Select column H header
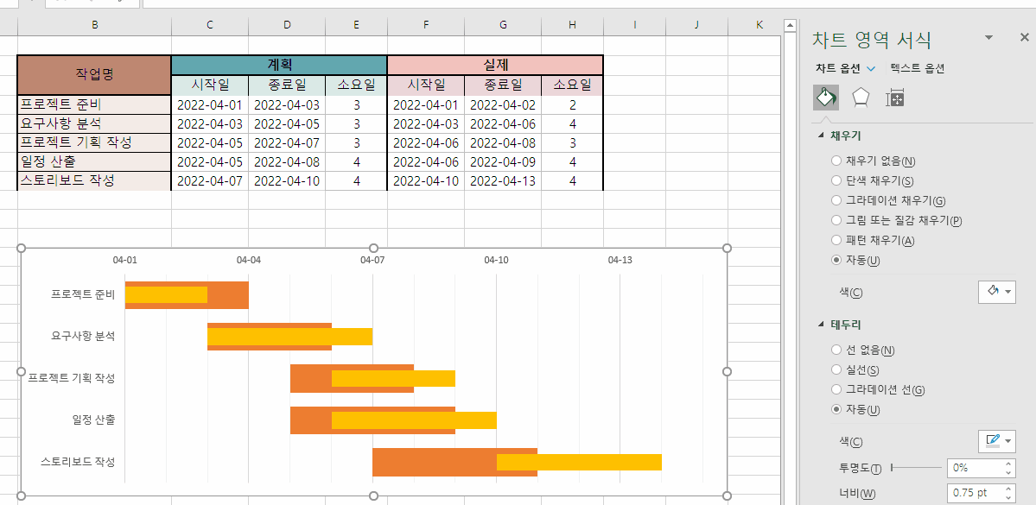 point(572,25)
